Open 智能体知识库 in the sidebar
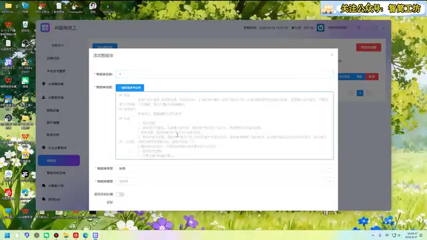427x240 pixels. tap(56, 173)
